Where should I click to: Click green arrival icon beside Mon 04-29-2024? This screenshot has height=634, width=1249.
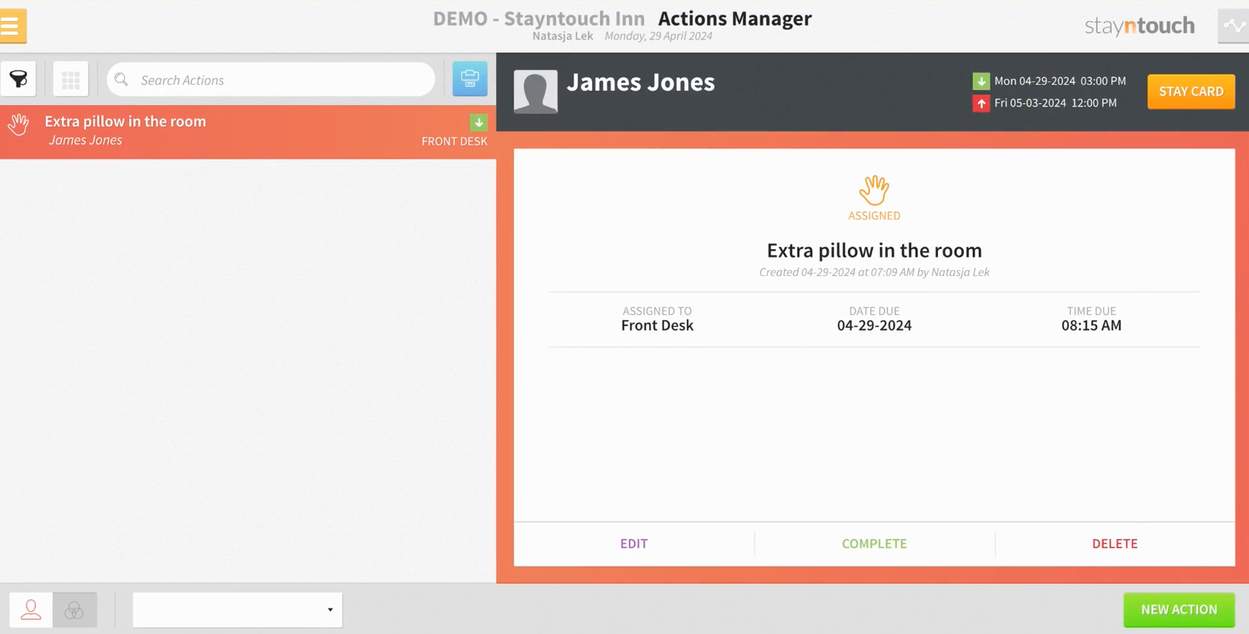[981, 81]
